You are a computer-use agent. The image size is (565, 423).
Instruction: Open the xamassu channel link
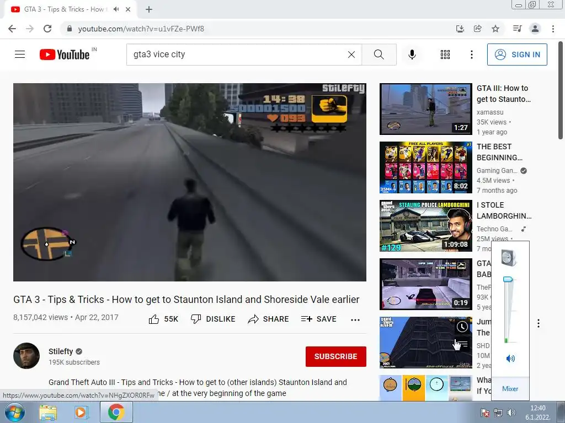click(490, 112)
